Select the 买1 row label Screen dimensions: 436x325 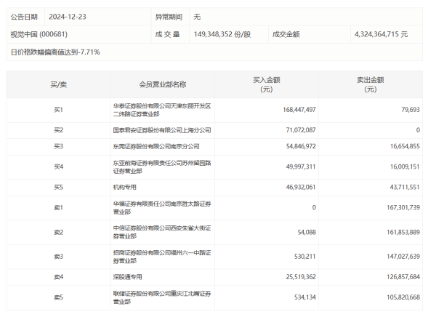[x=58, y=110]
